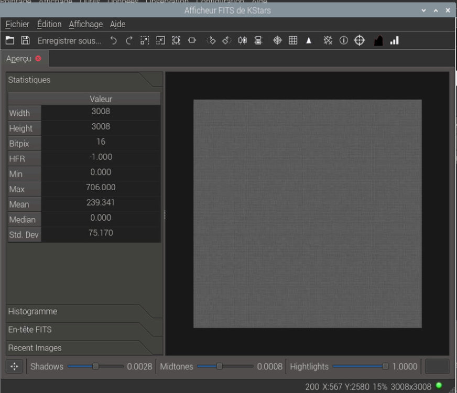Viewport: 457px width, 393px height.
Task: Flip the image horizontally
Action: tap(242, 40)
